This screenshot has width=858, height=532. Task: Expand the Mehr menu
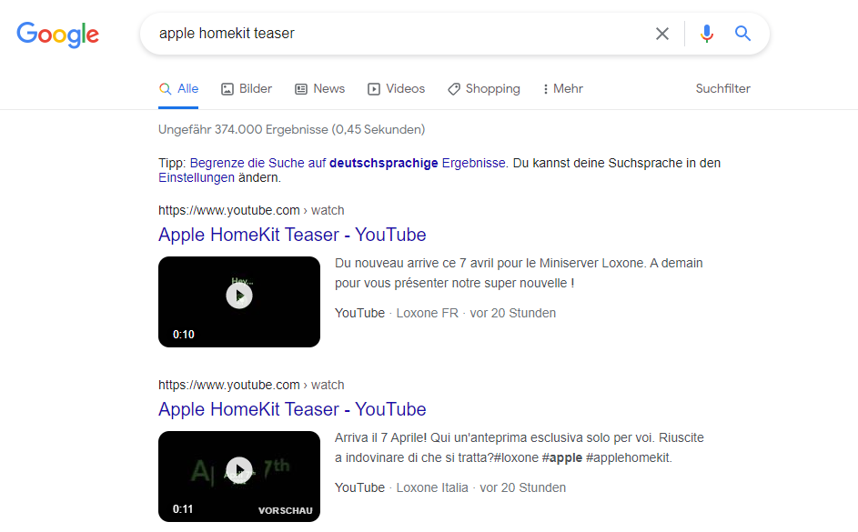(562, 88)
